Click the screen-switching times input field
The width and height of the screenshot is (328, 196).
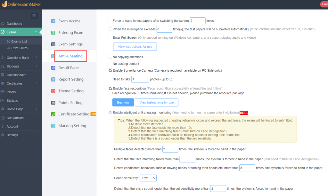click(x=198, y=20)
